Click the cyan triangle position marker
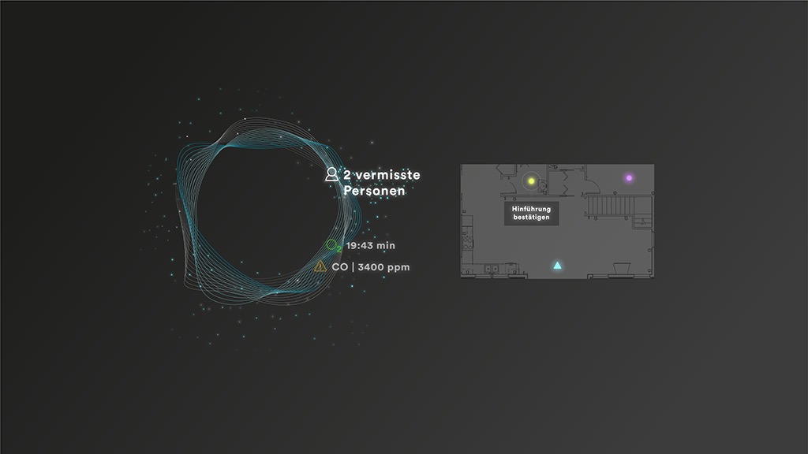The width and height of the screenshot is (808, 454). (x=557, y=266)
